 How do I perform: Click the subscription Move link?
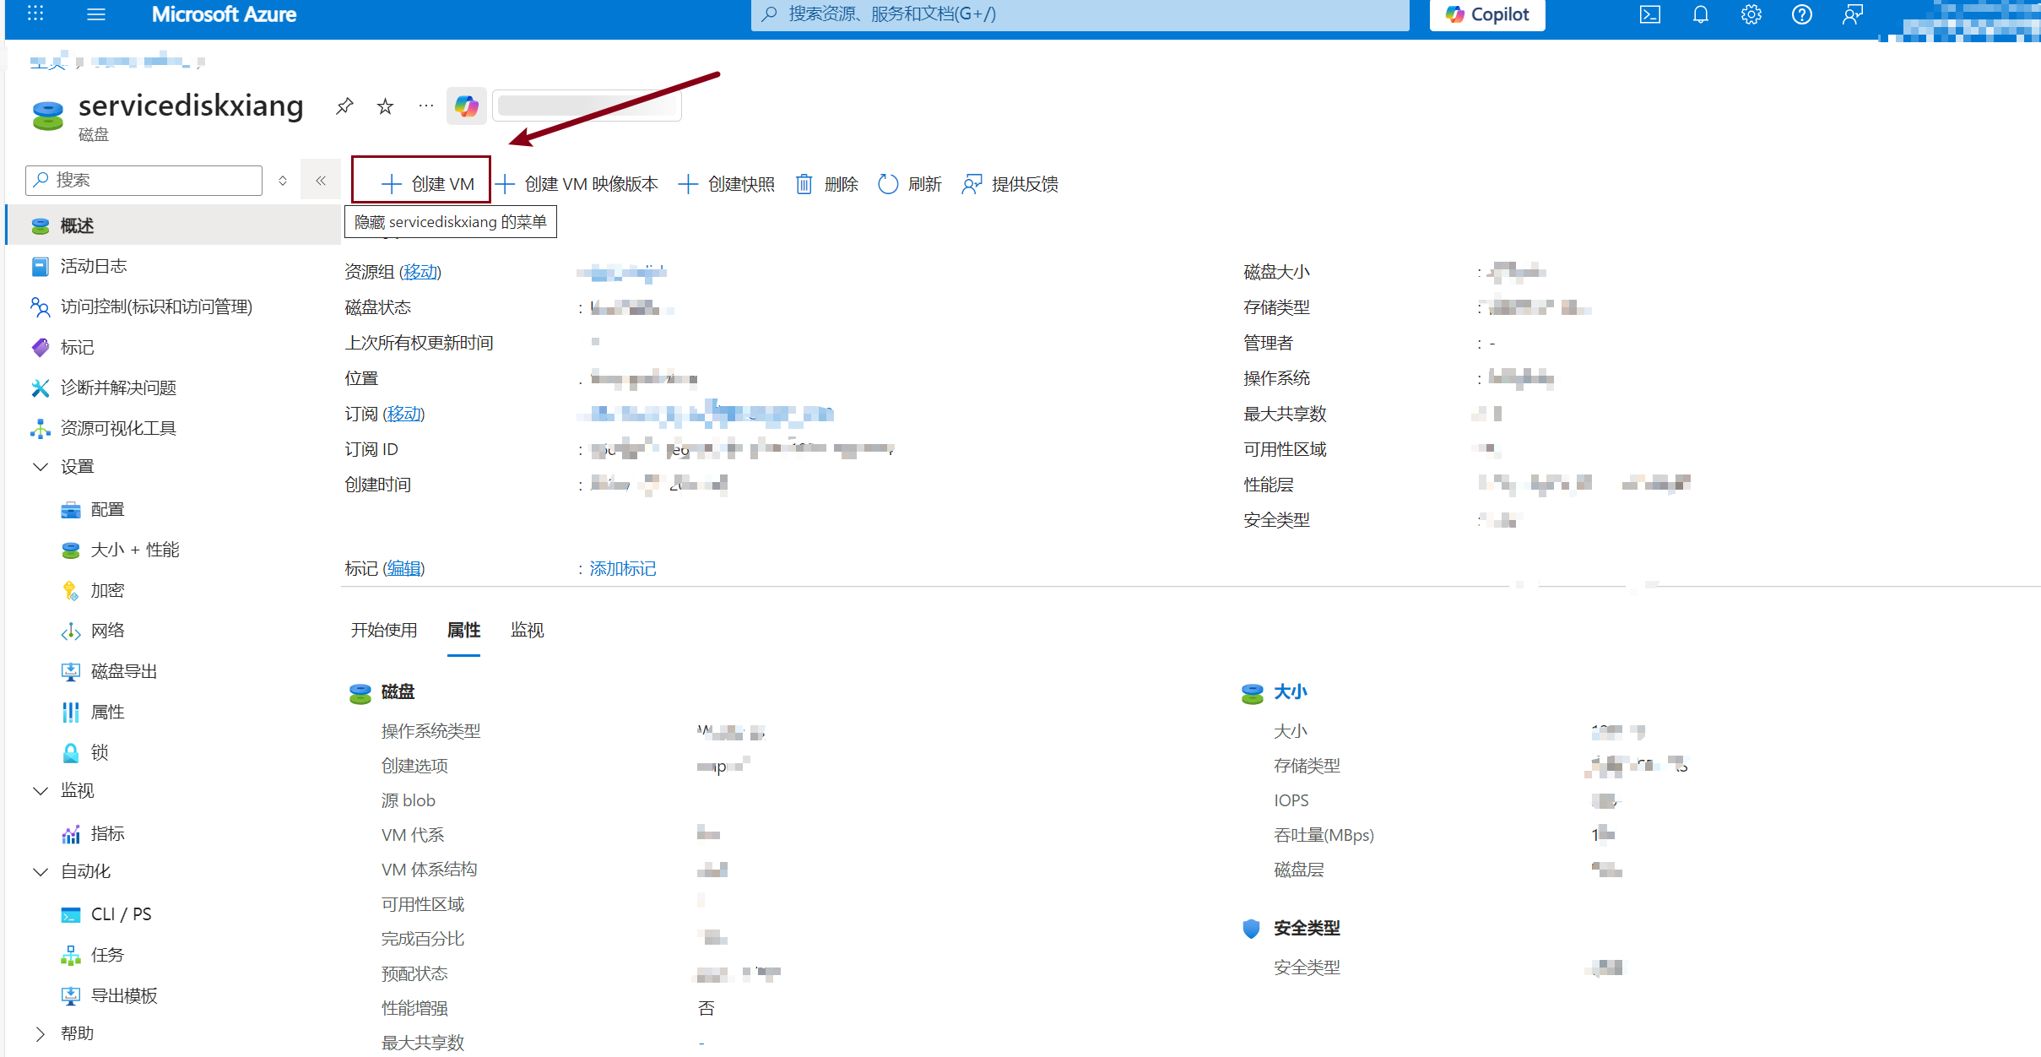pyautogui.click(x=403, y=414)
